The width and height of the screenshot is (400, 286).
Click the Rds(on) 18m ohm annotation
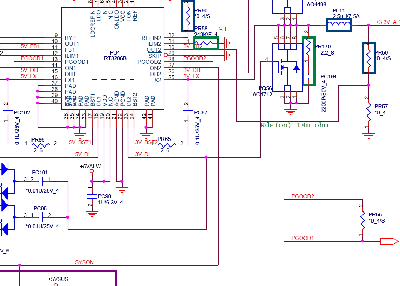pyautogui.click(x=294, y=125)
